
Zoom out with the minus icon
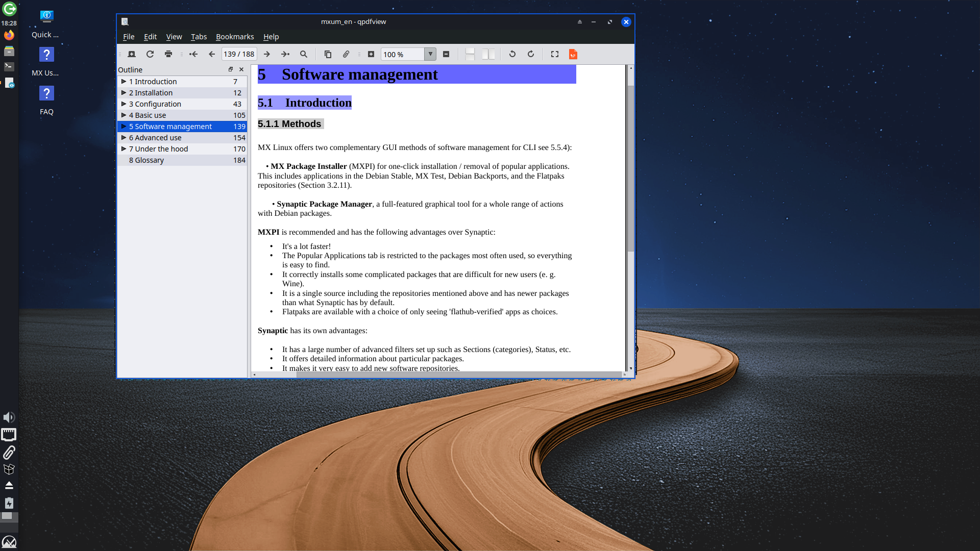(x=446, y=54)
